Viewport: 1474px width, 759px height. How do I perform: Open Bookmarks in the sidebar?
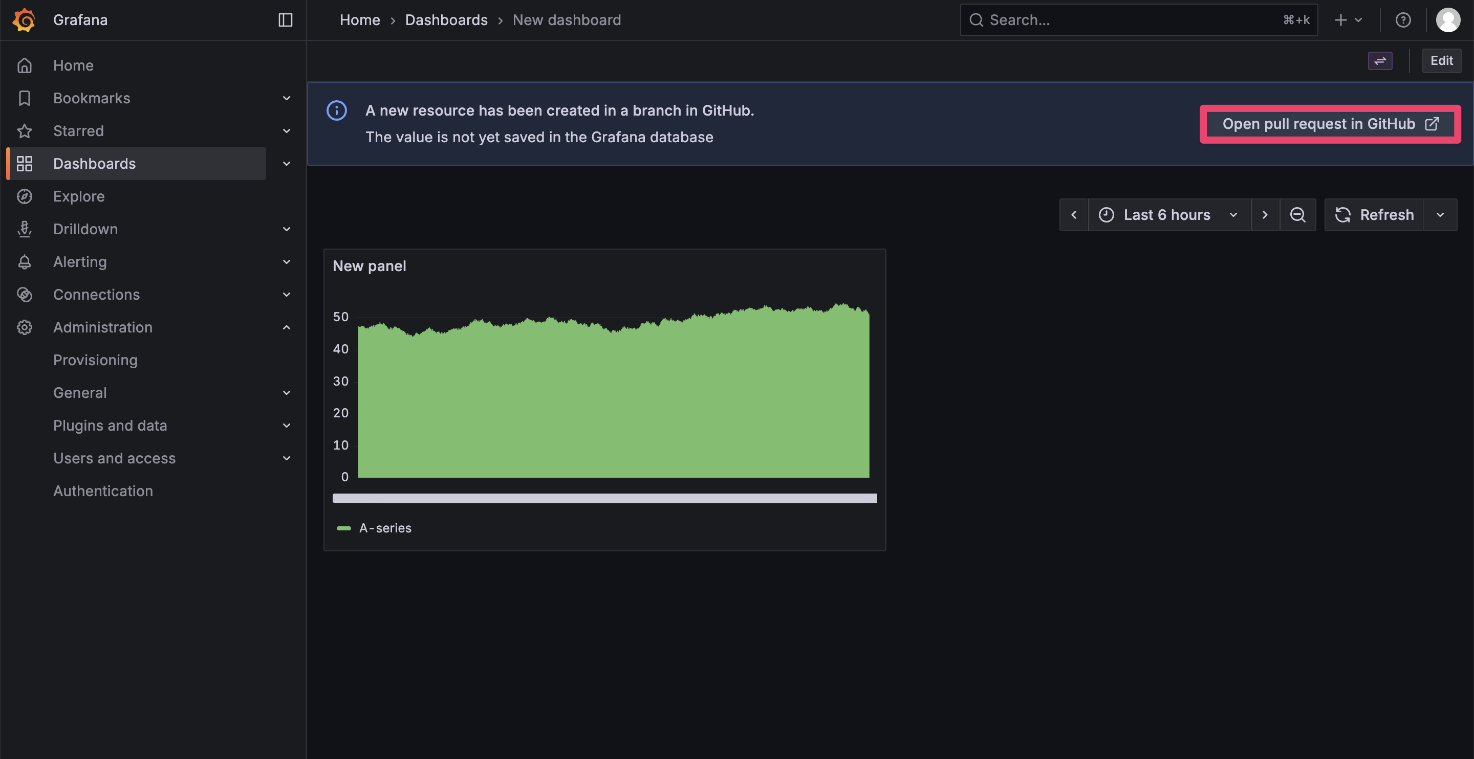click(x=92, y=98)
